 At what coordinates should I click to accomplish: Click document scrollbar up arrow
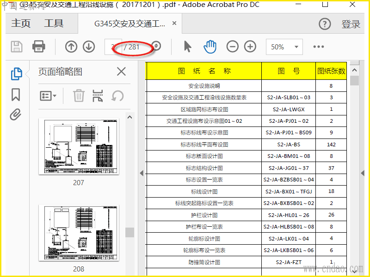click(354, 70)
